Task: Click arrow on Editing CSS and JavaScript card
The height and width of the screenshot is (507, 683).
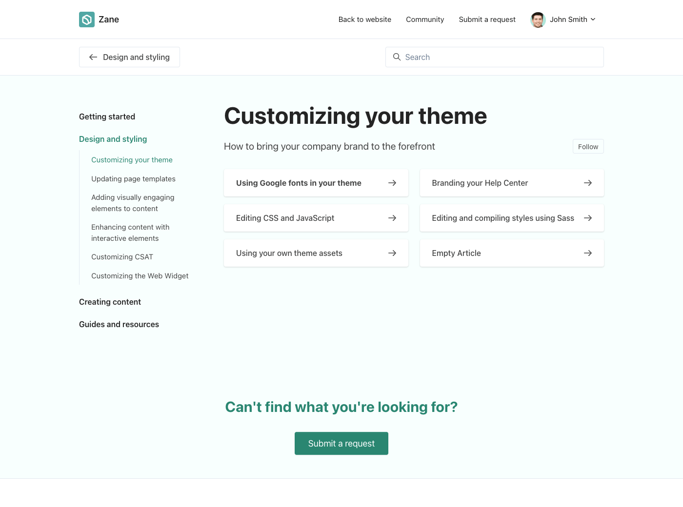Action: coord(392,218)
